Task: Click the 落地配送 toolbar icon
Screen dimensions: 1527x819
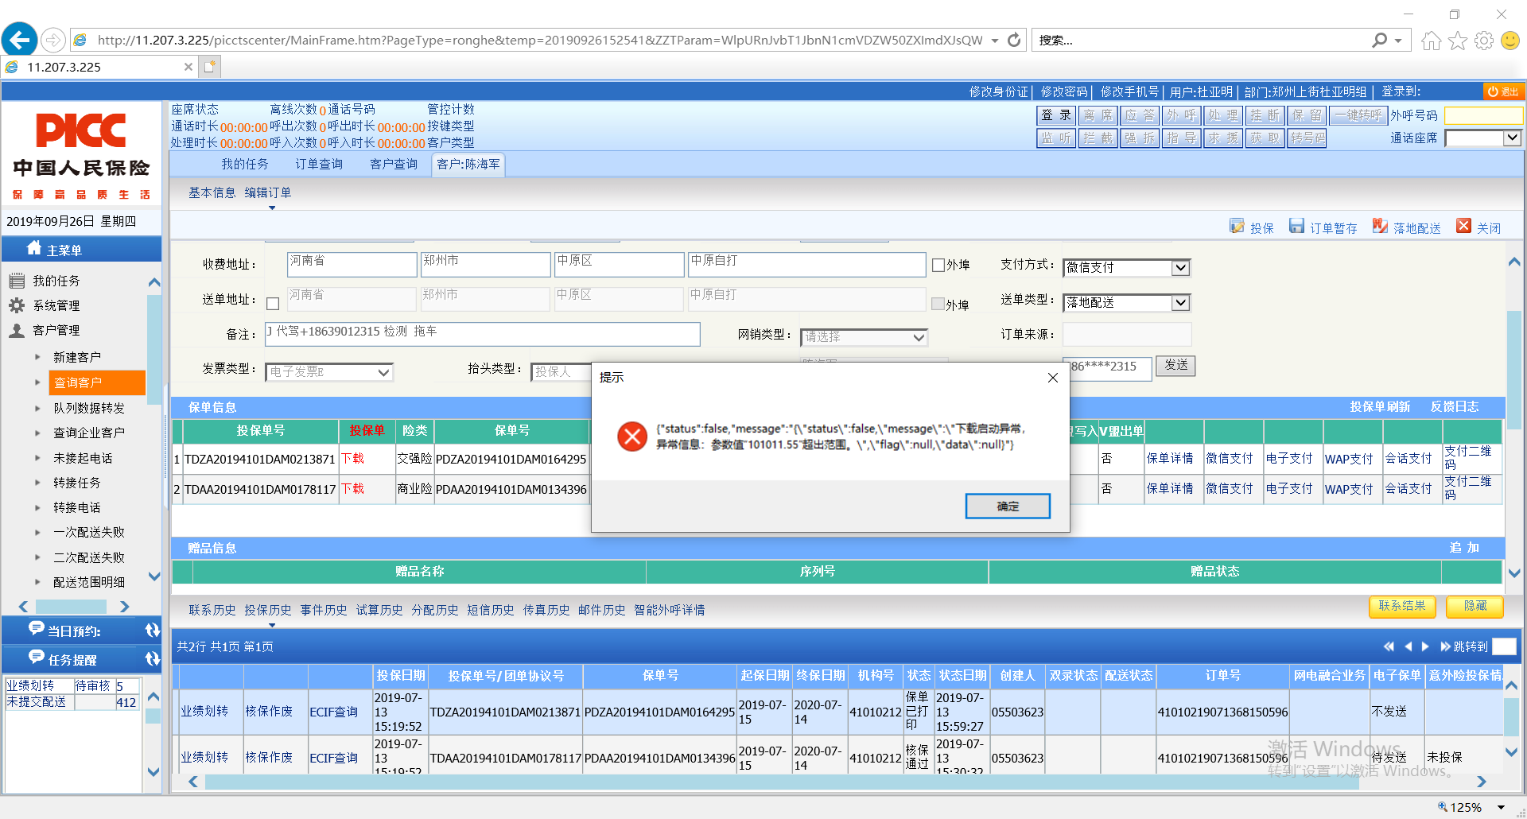Action: (x=1380, y=227)
